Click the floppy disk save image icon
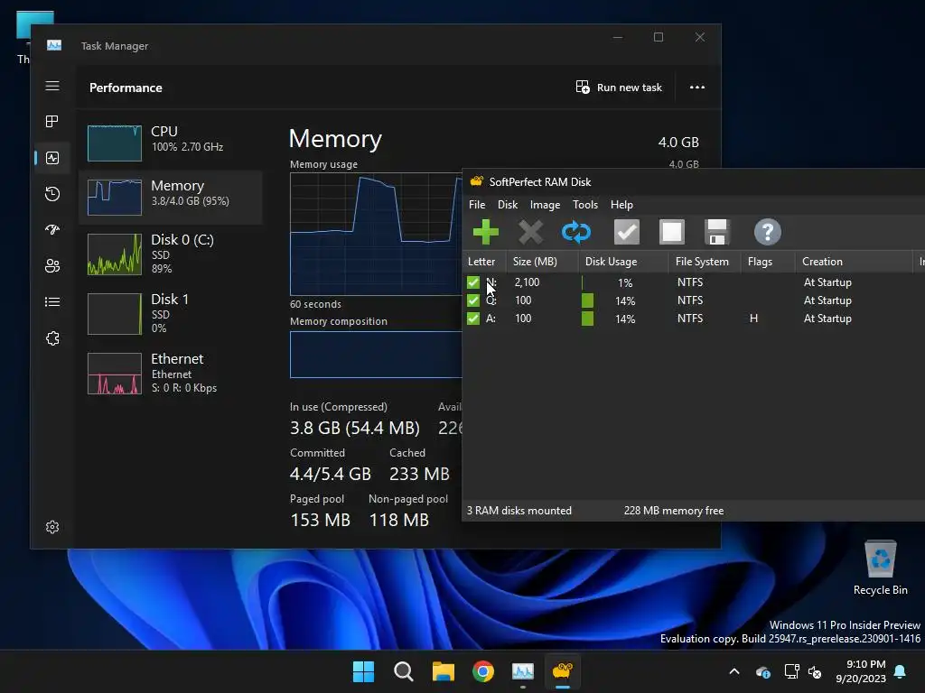The width and height of the screenshot is (925, 693). point(716,232)
